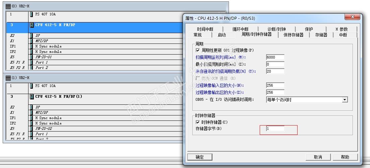Click the PN-IO-02 interface icon
This screenshot has height=168, width=370.
tap(32, 129)
